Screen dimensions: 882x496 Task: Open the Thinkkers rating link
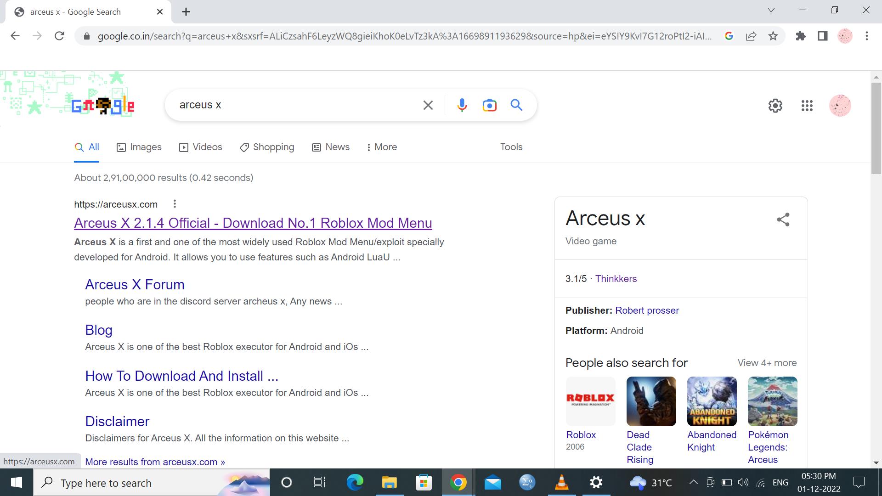pyautogui.click(x=616, y=279)
